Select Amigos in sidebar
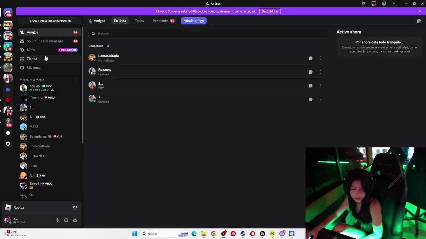This screenshot has height=239, width=426. coord(50,32)
